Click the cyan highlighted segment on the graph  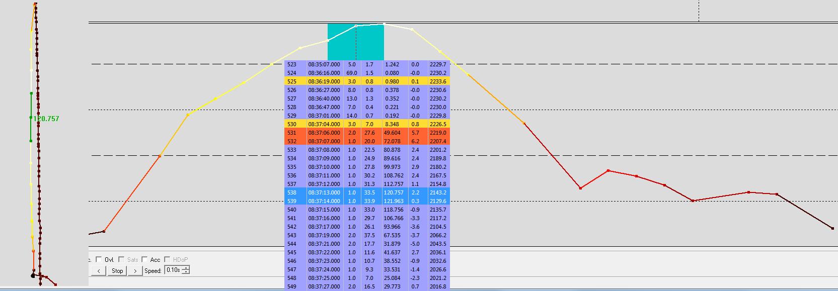(356, 42)
